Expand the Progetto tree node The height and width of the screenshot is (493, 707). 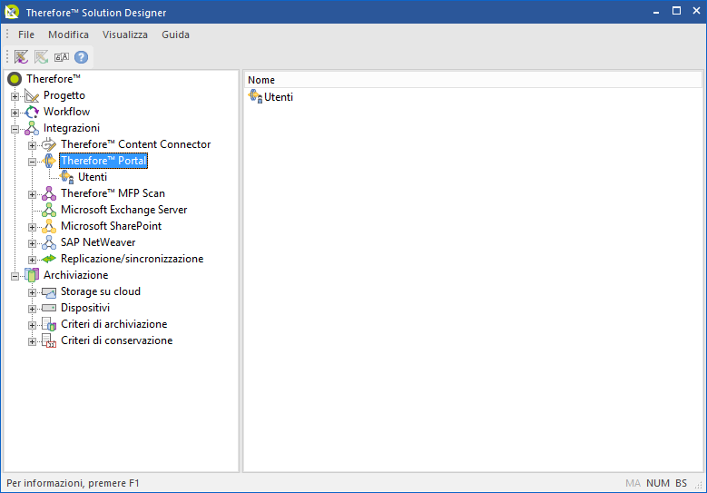coord(15,96)
